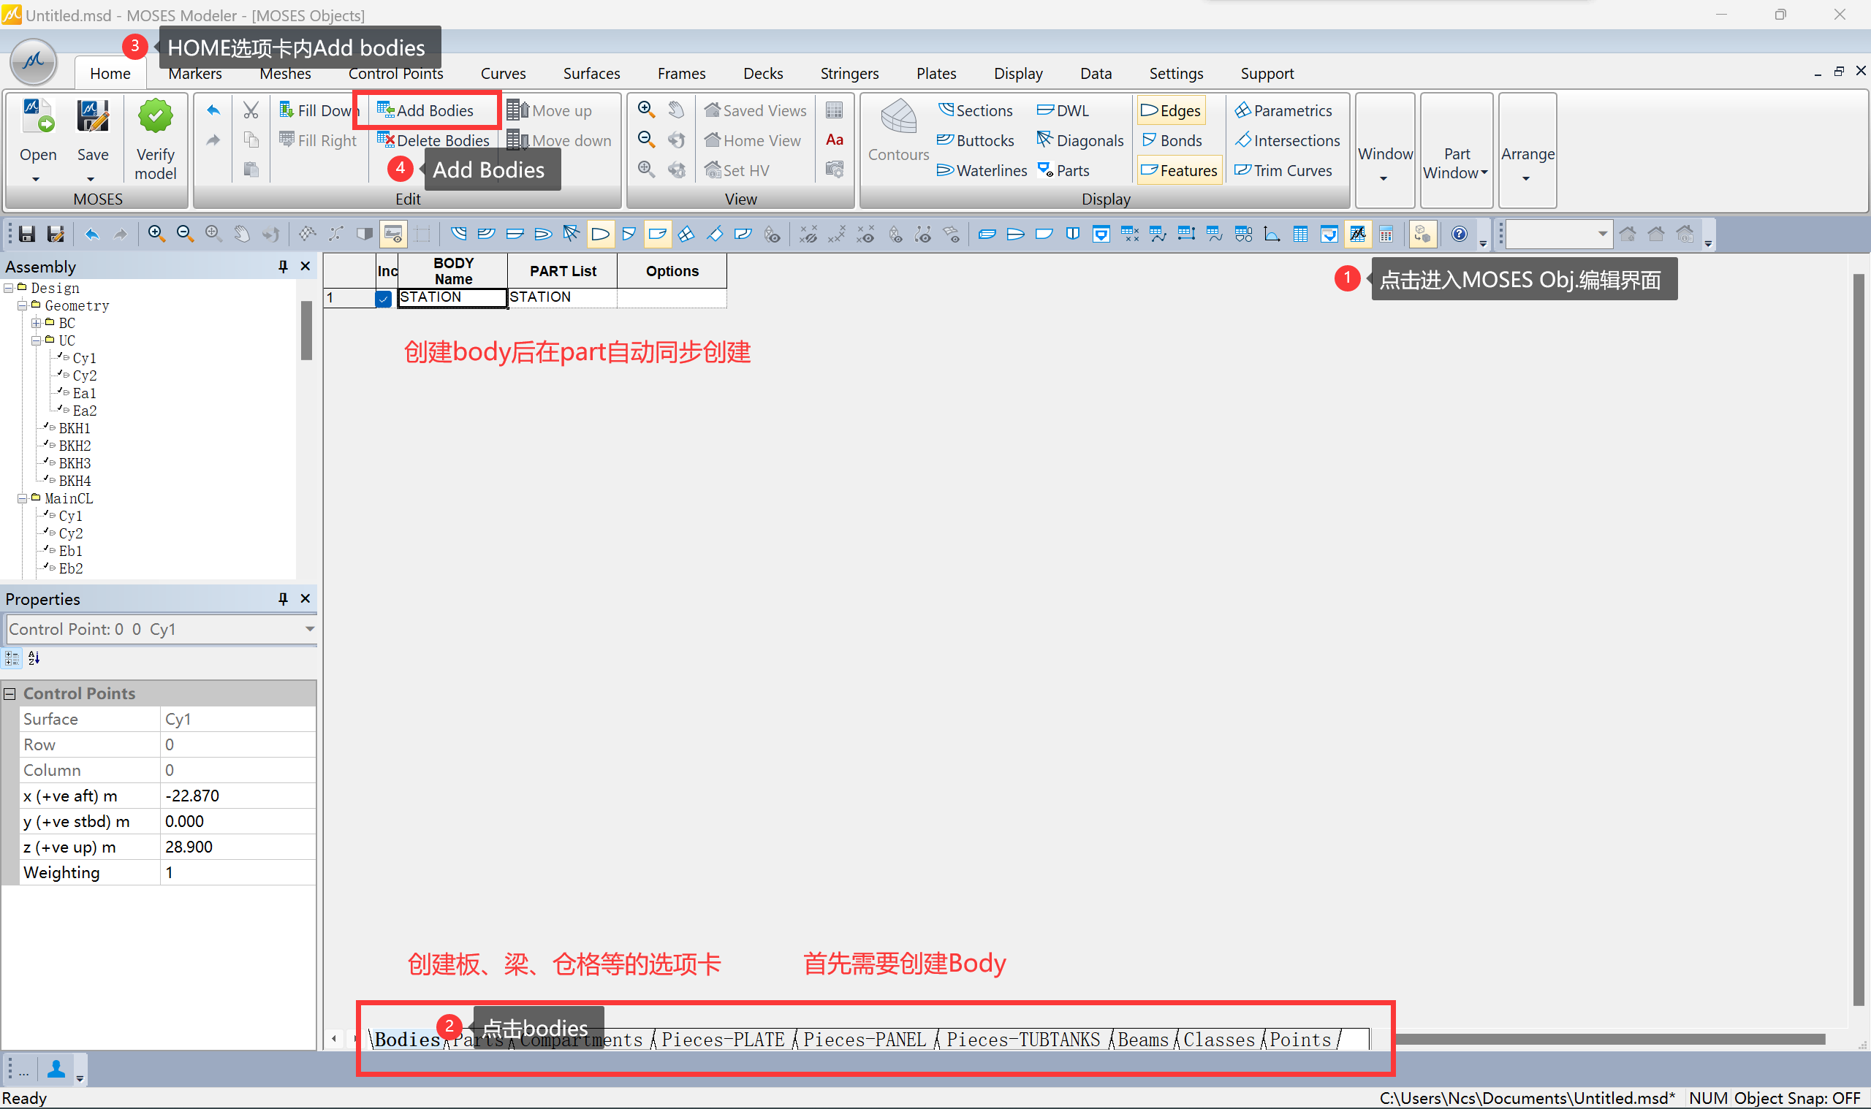Collapse the Control Points properties section
The width and height of the screenshot is (1871, 1109).
coord(10,693)
